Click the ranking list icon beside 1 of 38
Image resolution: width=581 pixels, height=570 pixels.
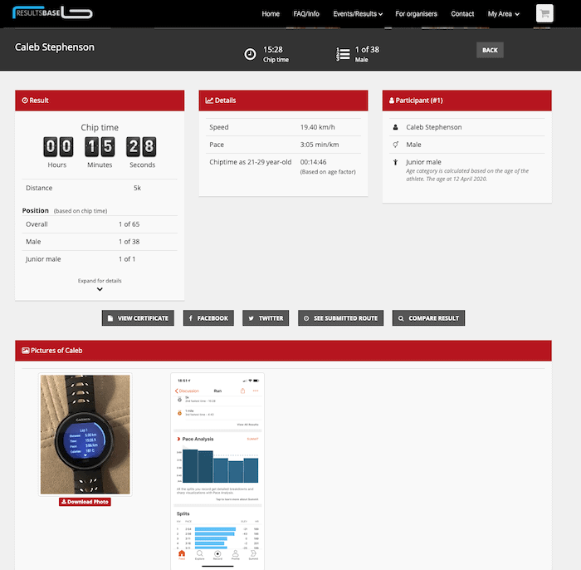click(343, 54)
